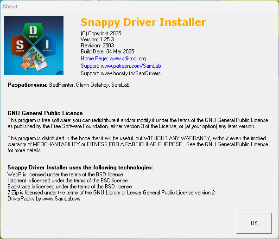This screenshot has height=239, width=279.
Task: Click the Backtrace BSD license line
Action: pos(70,187)
